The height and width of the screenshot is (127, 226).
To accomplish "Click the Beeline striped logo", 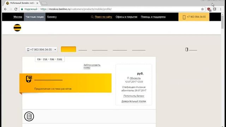I will coord(17,28).
